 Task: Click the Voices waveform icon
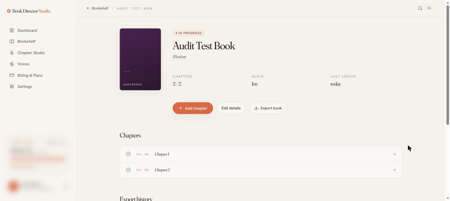click(12, 64)
